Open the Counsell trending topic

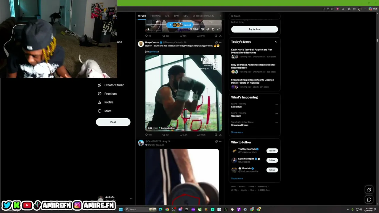pyautogui.click(x=236, y=116)
